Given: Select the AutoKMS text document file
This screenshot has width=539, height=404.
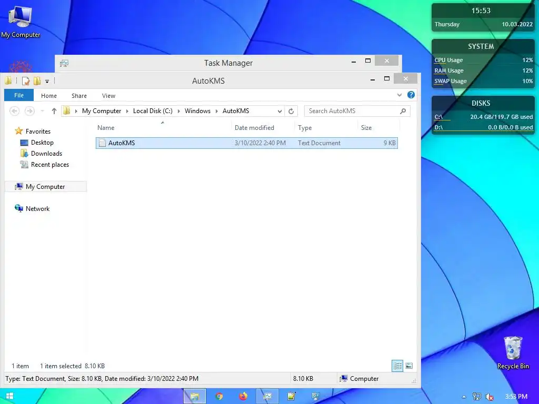Looking at the screenshot, I should tap(247, 143).
